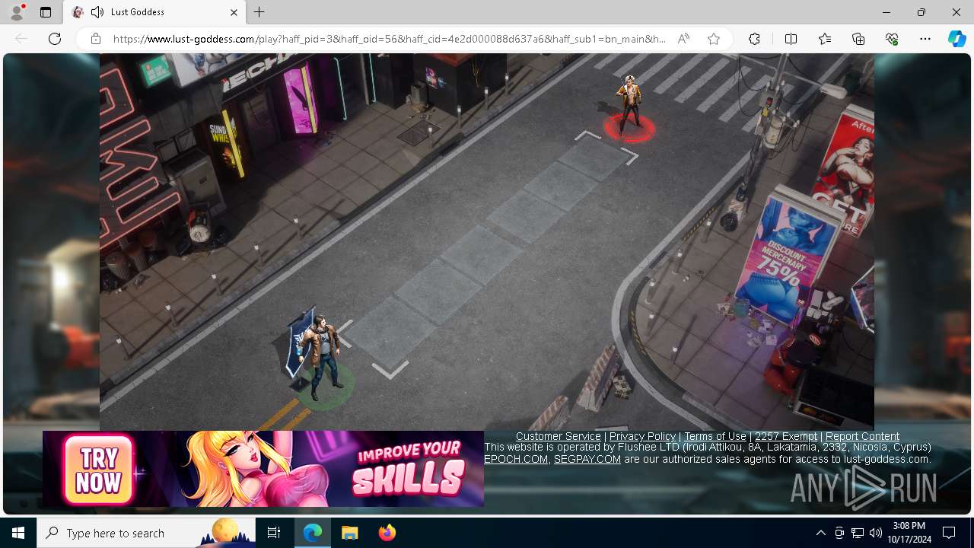Select the address bar URL
Screen dimensions: 974x548
(x=389, y=39)
